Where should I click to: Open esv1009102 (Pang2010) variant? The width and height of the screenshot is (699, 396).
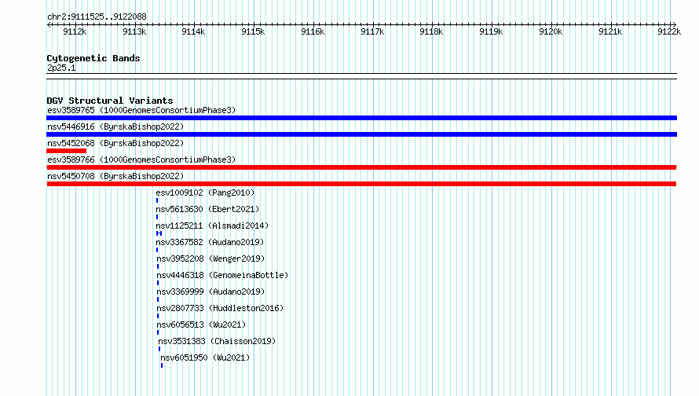(x=205, y=192)
